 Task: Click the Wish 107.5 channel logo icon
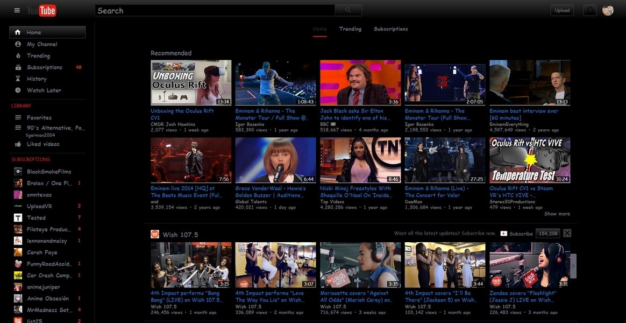pos(155,234)
